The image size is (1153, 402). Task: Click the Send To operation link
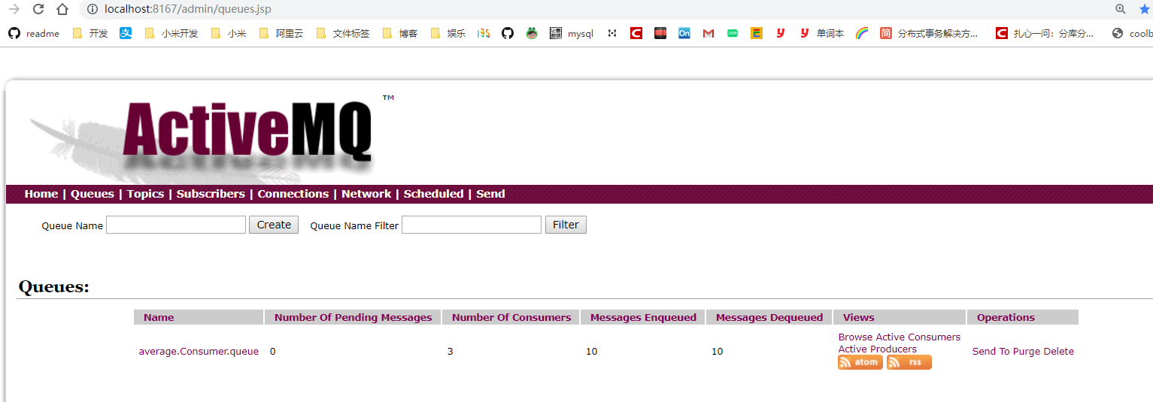(x=991, y=352)
